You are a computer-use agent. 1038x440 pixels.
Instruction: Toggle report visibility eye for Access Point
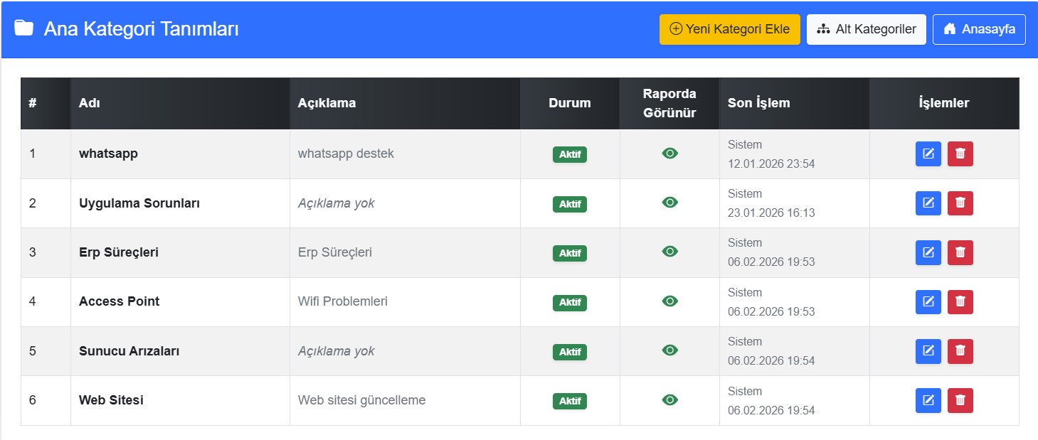point(669,301)
